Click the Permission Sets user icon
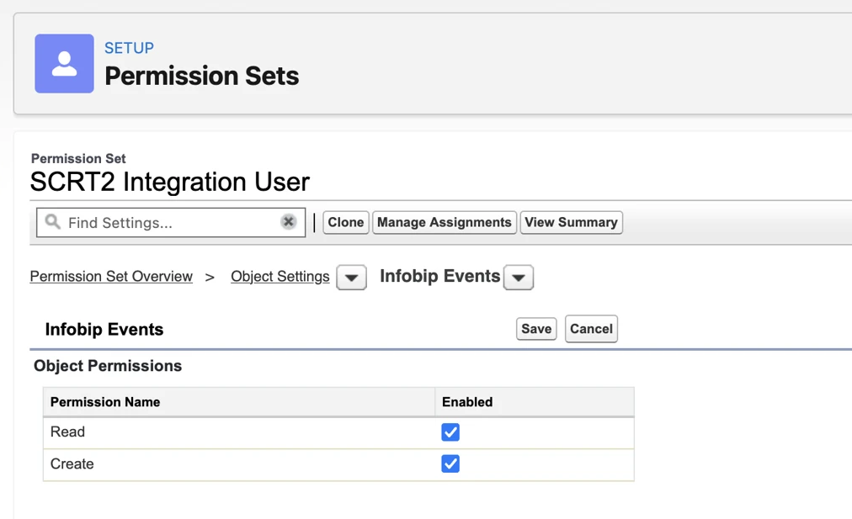 coord(64,64)
